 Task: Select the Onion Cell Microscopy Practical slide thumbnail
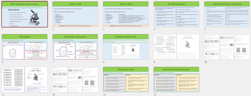(x=227, y=47)
